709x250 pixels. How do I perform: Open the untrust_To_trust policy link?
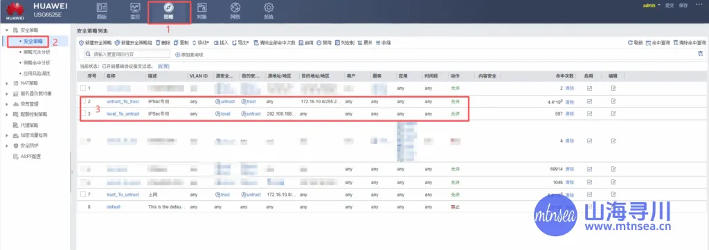tap(123, 102)
